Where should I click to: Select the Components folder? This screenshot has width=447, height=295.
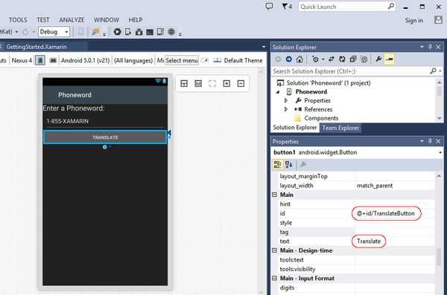pos(321,118)
